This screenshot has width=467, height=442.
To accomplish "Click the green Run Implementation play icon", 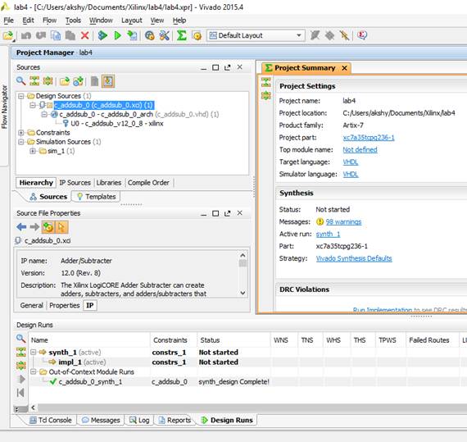I will pos(118,35).
